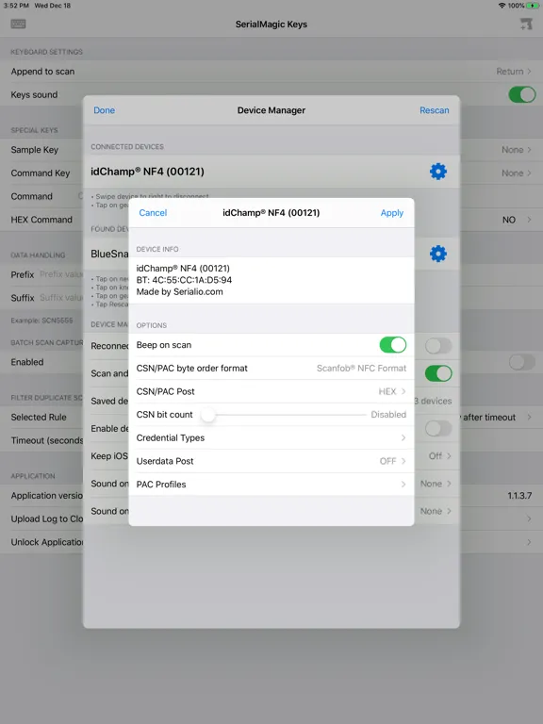543x724 pixels.
Task: Expand Credential Types row
Action: click(271, 437)
